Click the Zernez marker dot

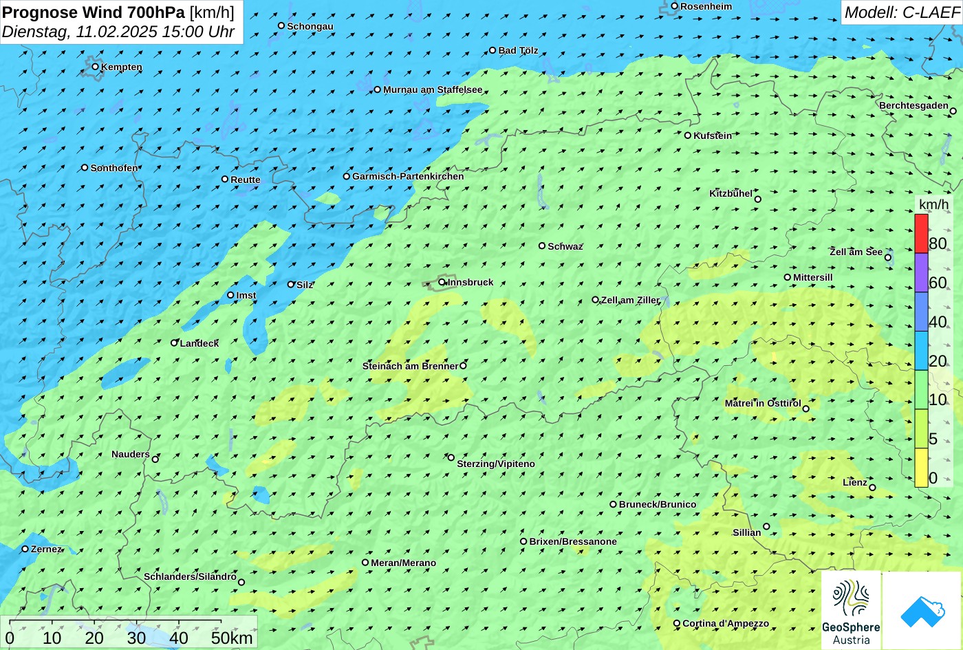(25, 549)
